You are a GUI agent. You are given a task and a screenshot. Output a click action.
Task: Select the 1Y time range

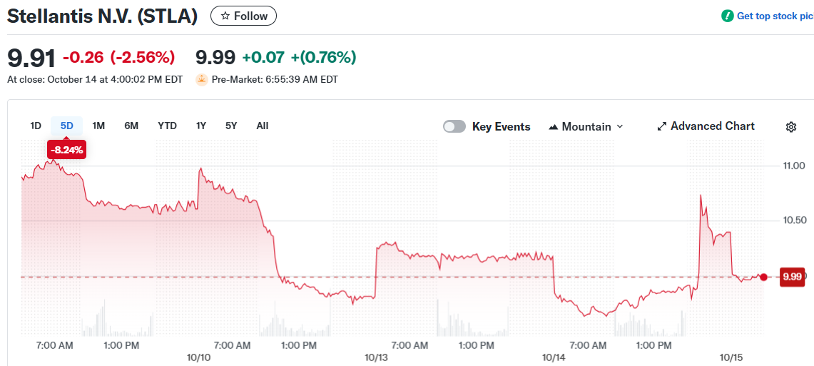201,126
